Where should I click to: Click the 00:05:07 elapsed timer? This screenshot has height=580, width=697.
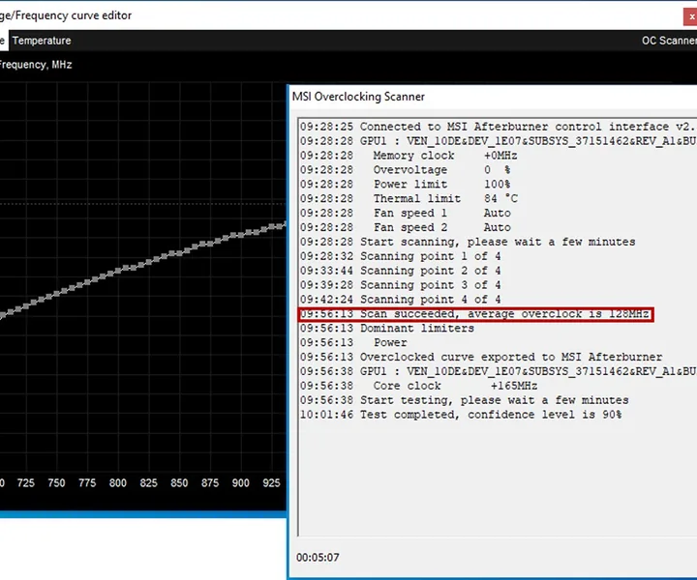(318, 558)
